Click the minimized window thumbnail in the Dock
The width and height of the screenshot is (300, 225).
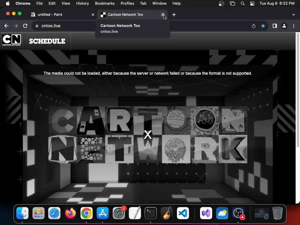262,214
